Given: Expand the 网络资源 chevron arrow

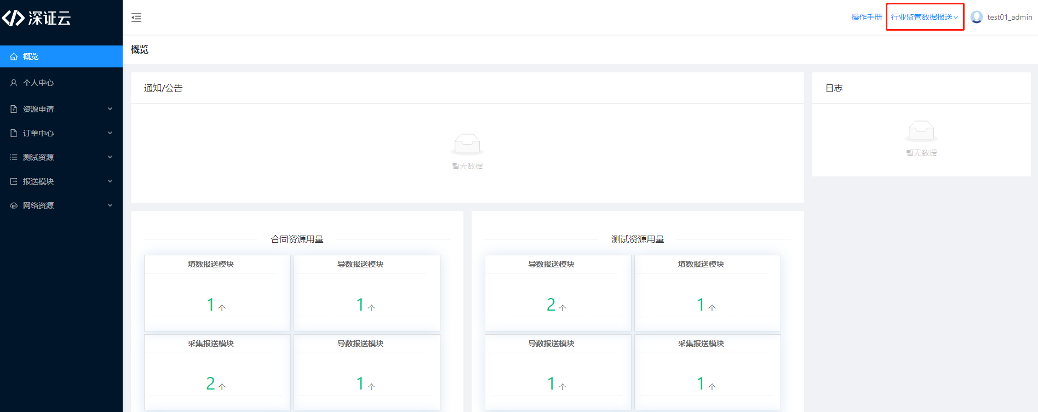Looking at the screenshot, I should (x=110, y=205).
